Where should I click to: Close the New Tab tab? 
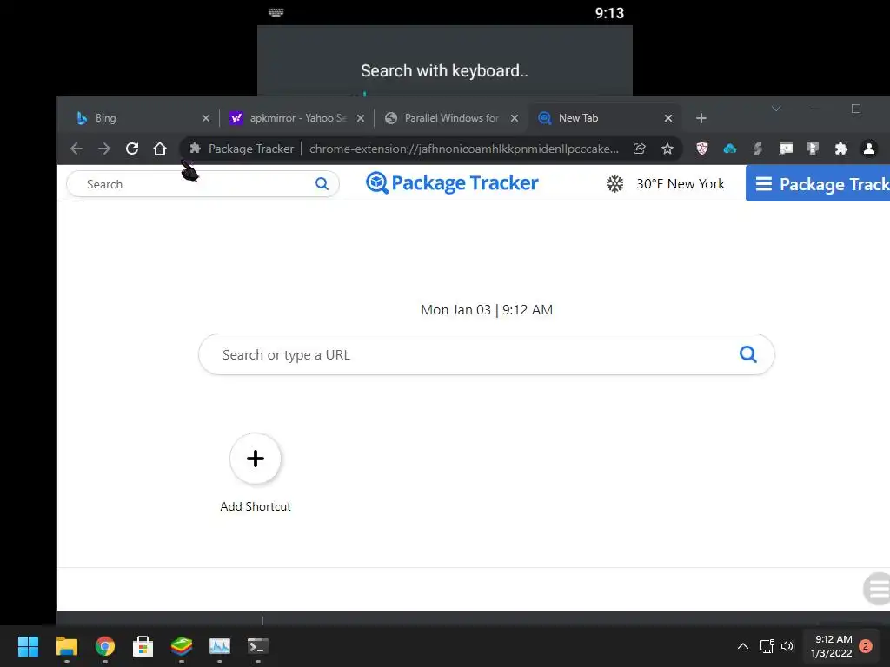(668, 118)
